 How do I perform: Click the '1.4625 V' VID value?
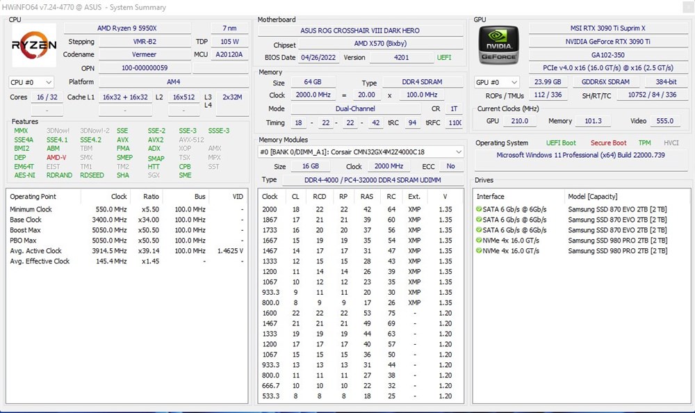pyautogui.click(x=230, y=250)
